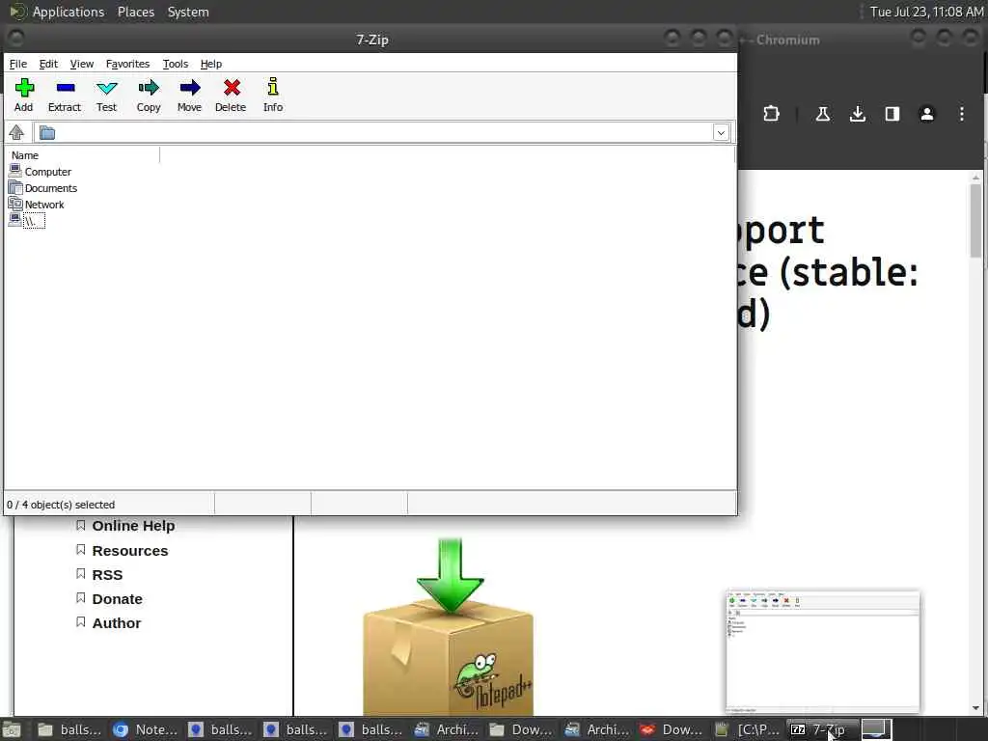Expand the address path dropdown
The height and width of the screenshot is (741, 988).
click(x=721, y=132)
